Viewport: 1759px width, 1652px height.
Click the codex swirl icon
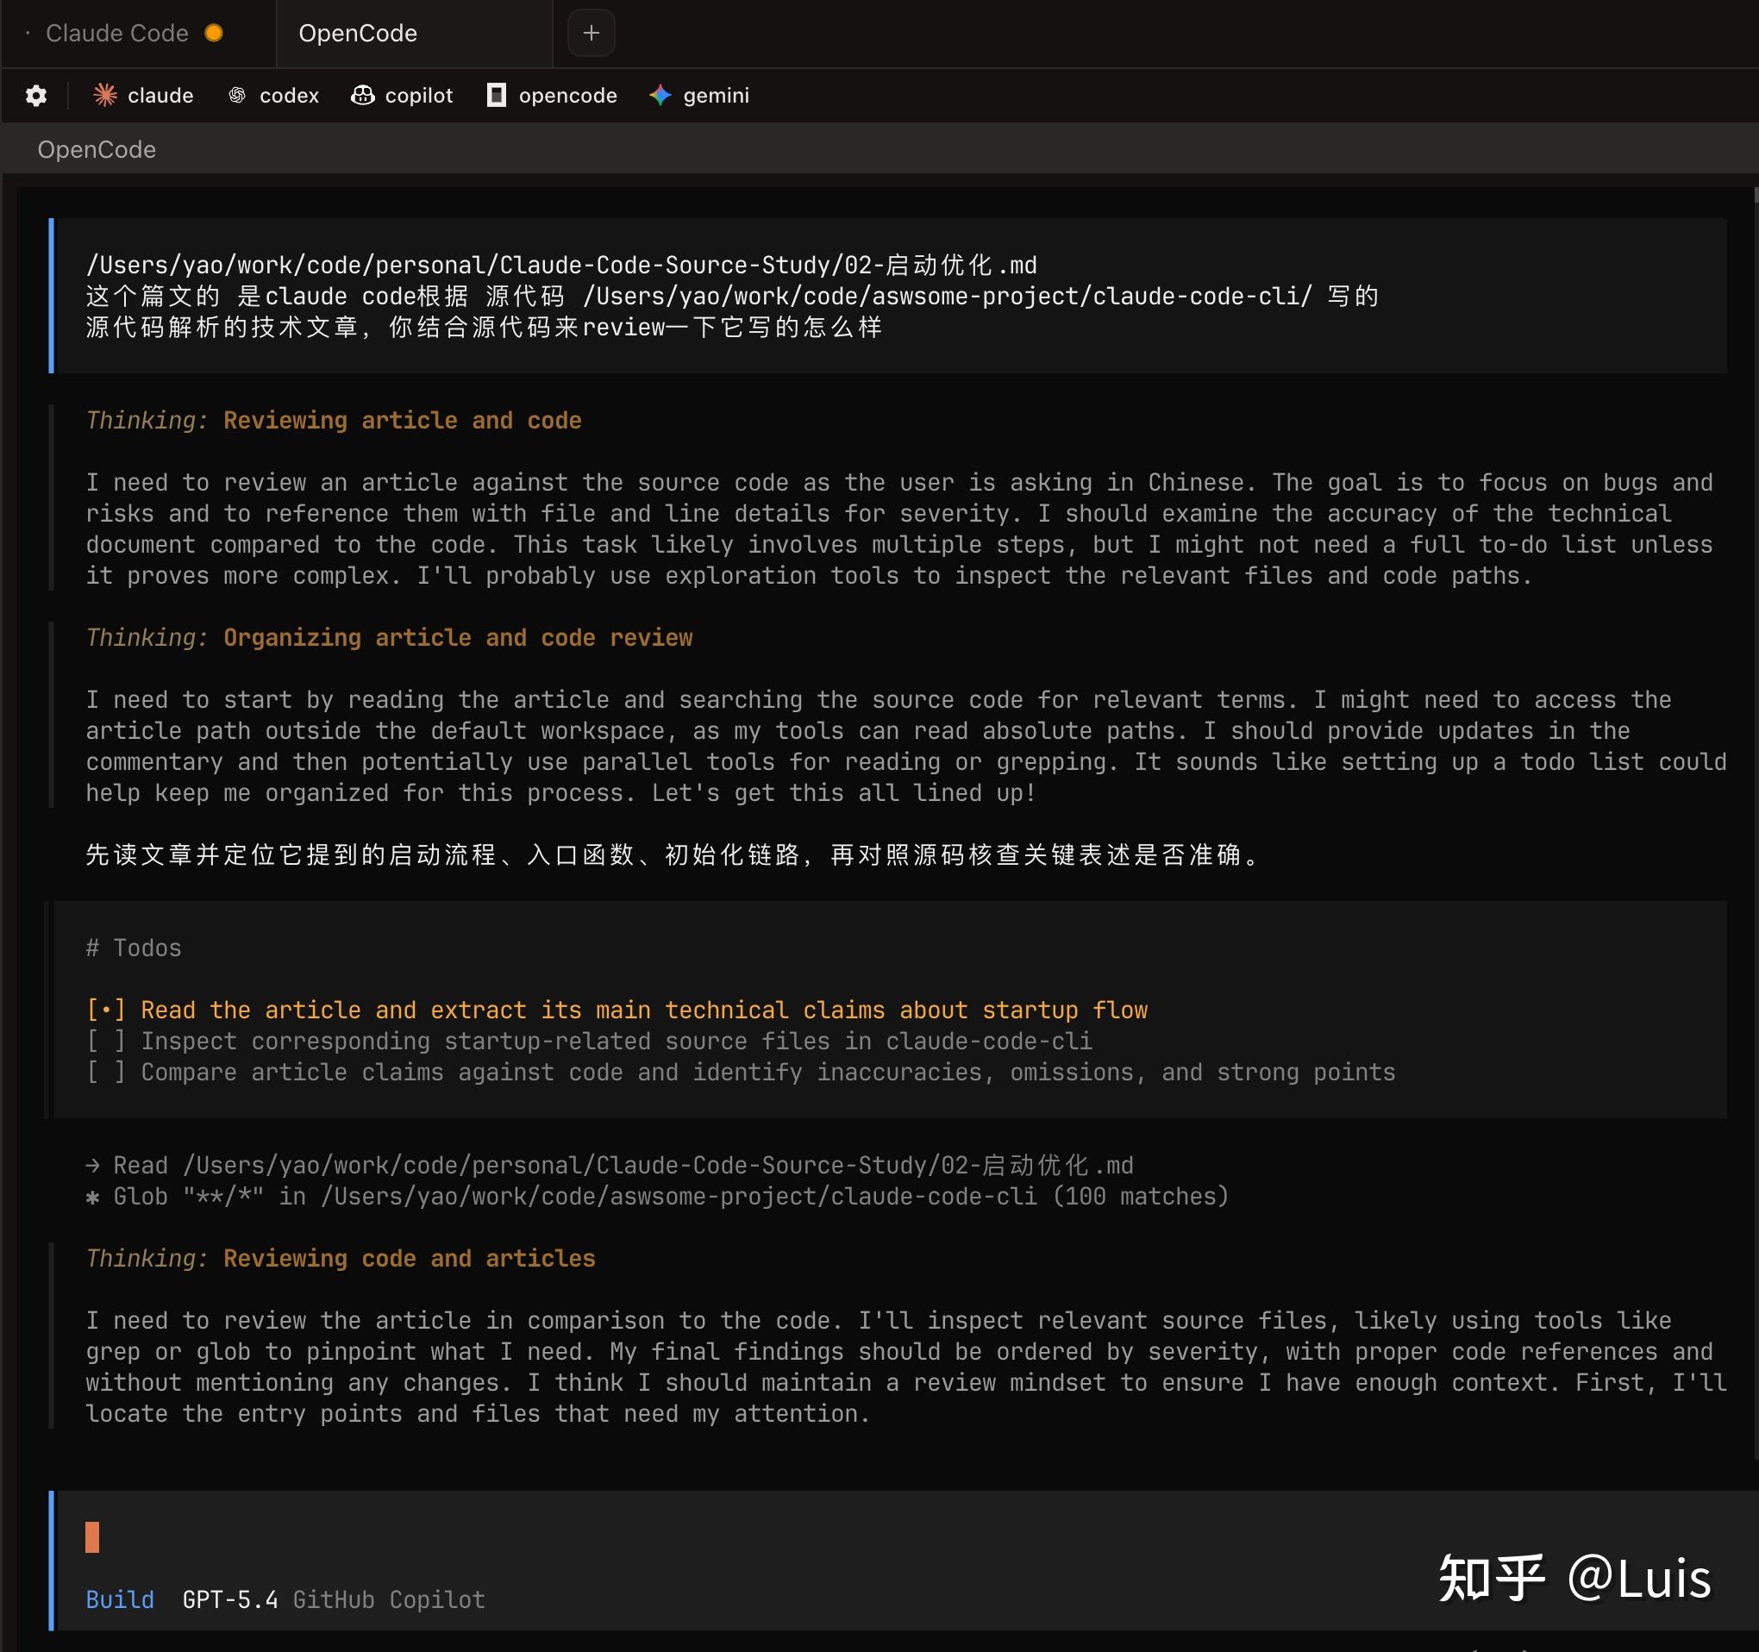(x=237, y=96)
